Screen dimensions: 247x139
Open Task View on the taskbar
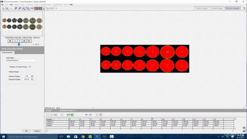coord(61,136)
